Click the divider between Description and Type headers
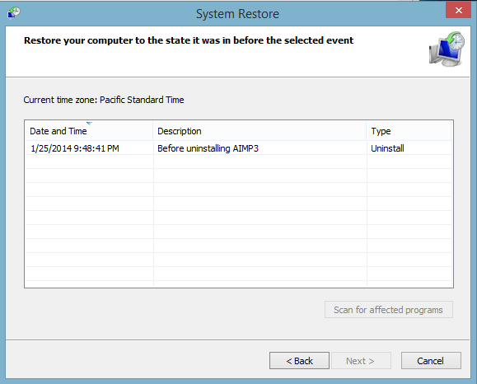Image resolution: width=477 pixels, height=384 pixels. tap(367, 131)
